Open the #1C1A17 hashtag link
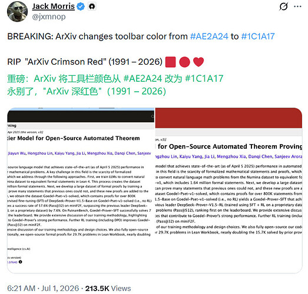 (x=258, y=36)
